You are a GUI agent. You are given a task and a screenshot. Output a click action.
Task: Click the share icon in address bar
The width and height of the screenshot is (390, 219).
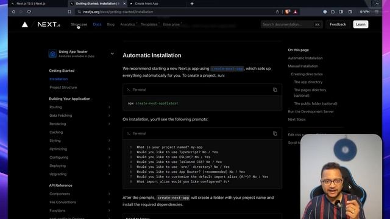point(277,12)
